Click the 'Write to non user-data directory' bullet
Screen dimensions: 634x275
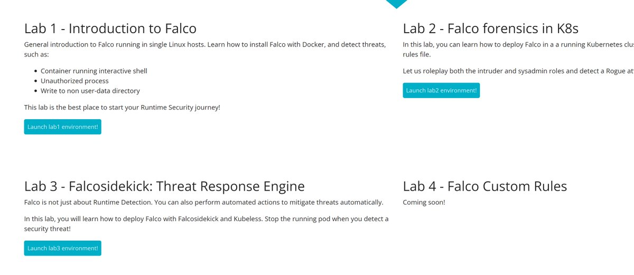[x=90, y=91]
